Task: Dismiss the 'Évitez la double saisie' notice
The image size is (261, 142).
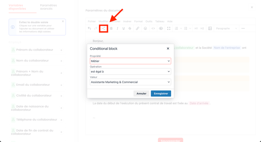Action: (x=63, y=22)
